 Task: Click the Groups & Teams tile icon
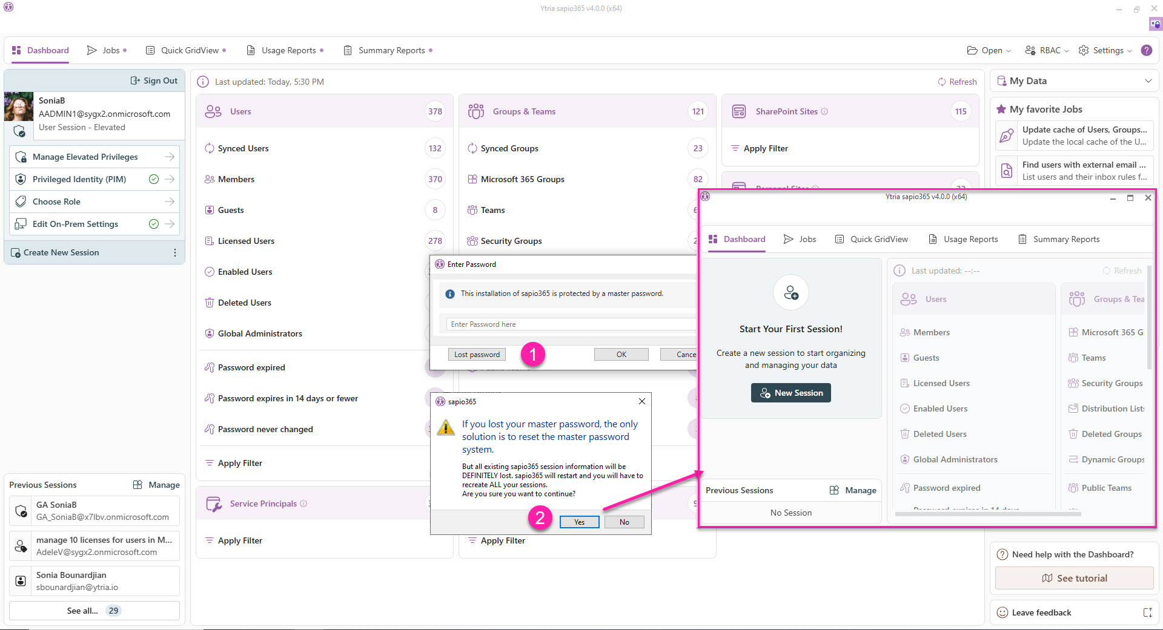click(476, 111)
